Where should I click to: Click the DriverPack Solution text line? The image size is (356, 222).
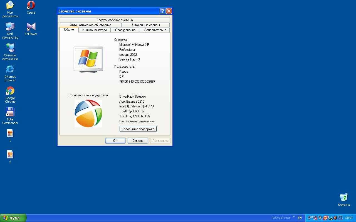tap(132, 97)
